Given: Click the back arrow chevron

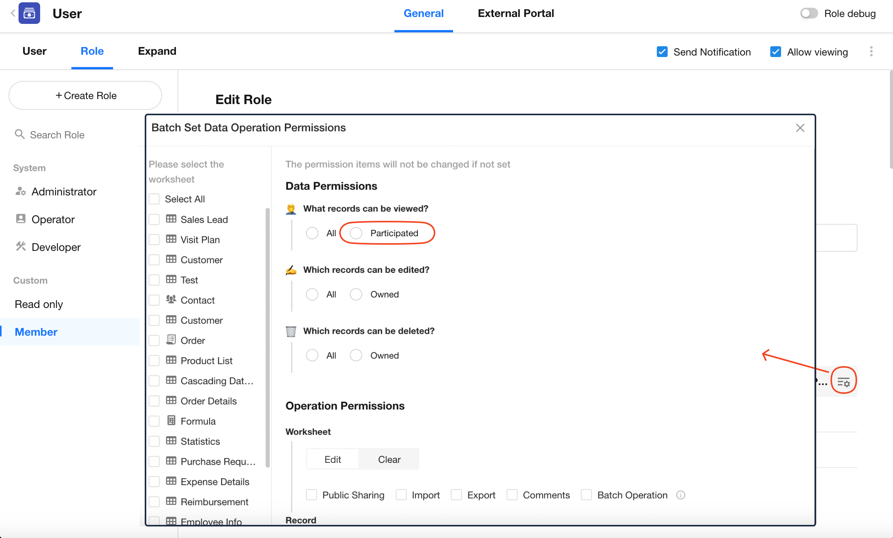Looking at the screenshot, I should click(x=13, y=13).
